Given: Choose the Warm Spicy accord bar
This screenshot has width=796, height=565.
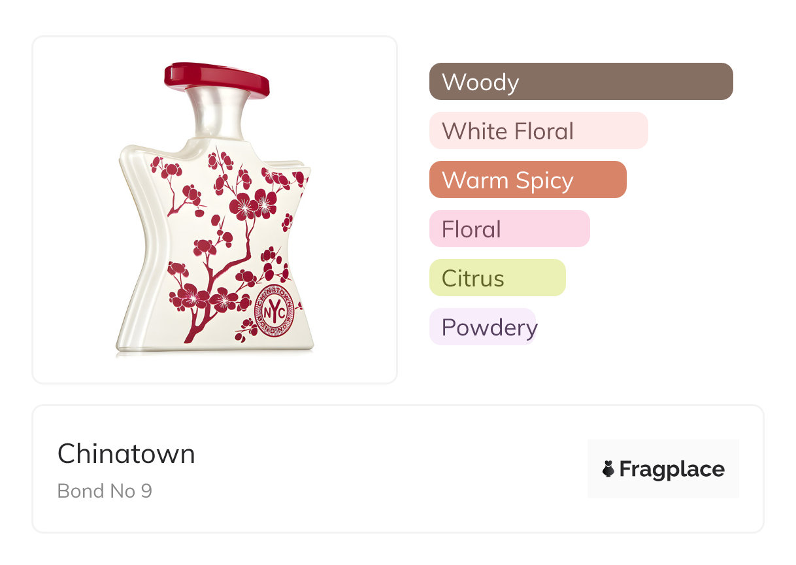Looking at the screenshot, I should [x=528, y=180].
